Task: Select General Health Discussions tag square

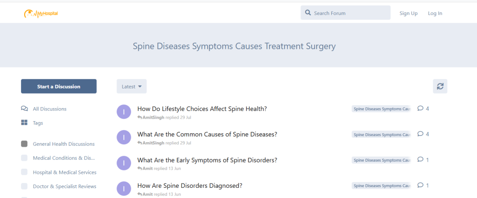Action: (24, 144)
